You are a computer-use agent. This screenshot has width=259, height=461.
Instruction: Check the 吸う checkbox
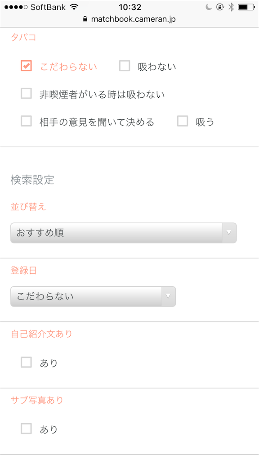coord(183,121)
